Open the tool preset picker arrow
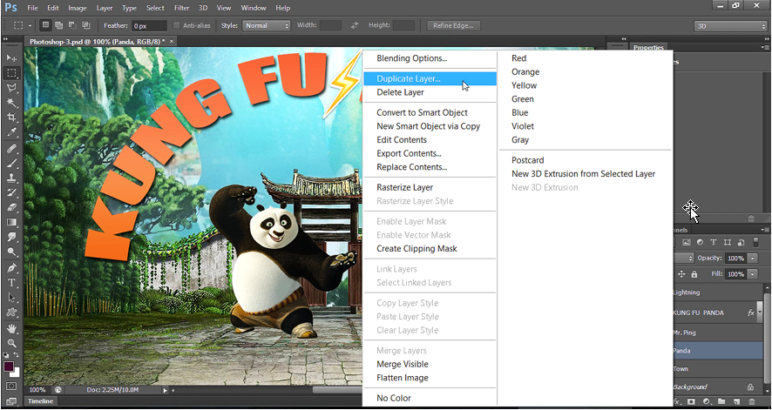The width and height of the screenshot is (772, 410). click(30, 25)
